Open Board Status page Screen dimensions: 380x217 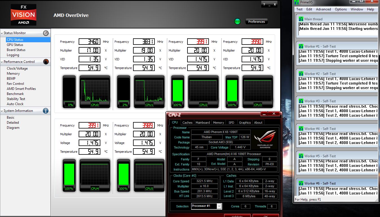[16, 50]
